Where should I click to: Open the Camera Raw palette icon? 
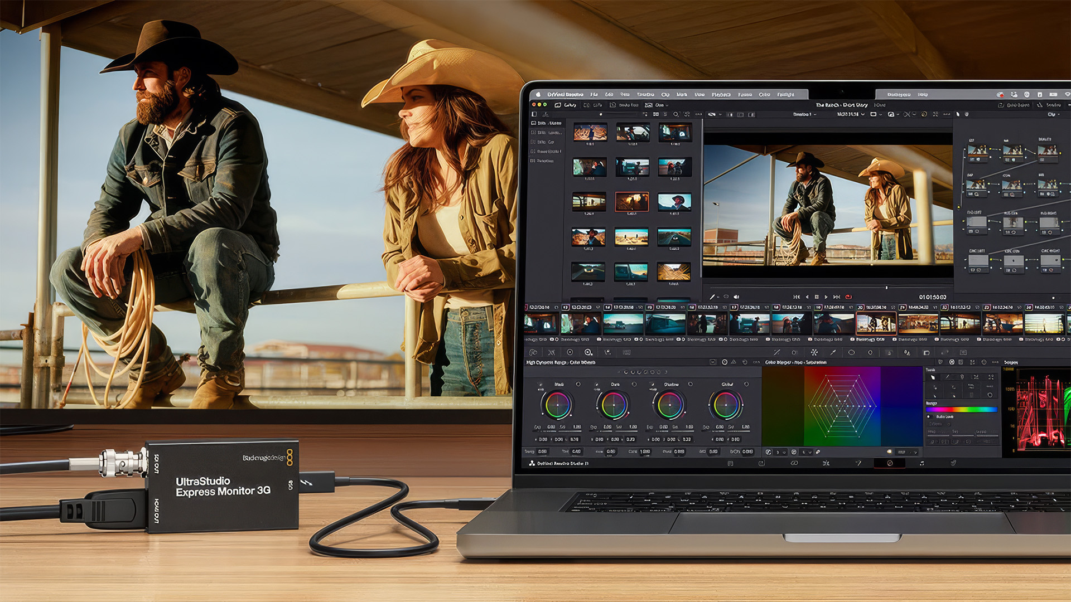tap(533, 352)
